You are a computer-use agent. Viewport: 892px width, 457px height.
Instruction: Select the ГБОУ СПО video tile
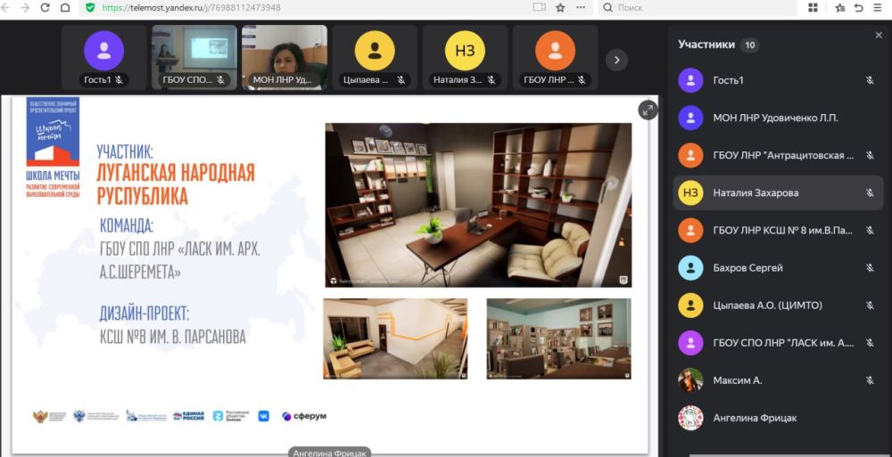(x=194, y=57)
